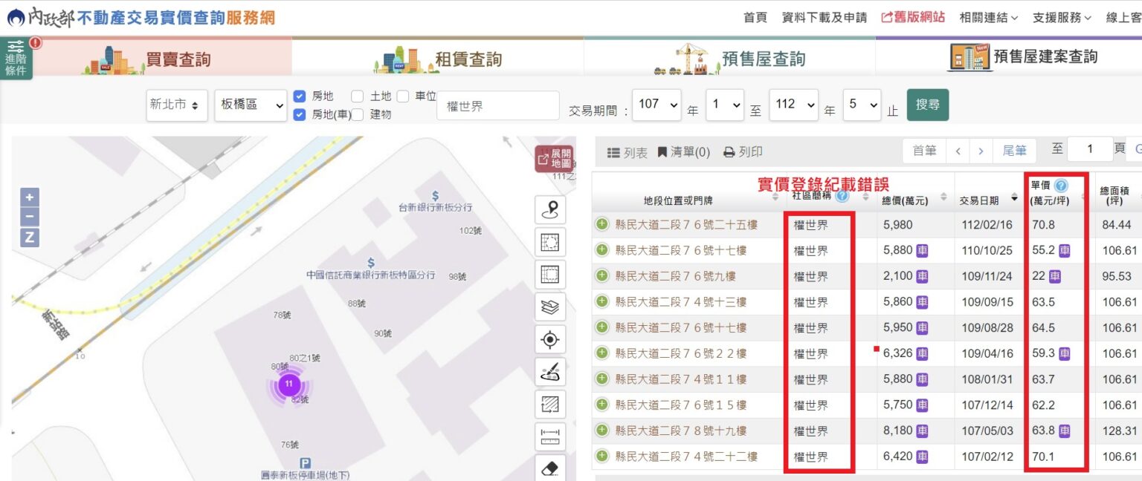Open the start month 1 dropdown
Image resolution: width=1142 pixels, height=481 pixels.
point(725,105)
